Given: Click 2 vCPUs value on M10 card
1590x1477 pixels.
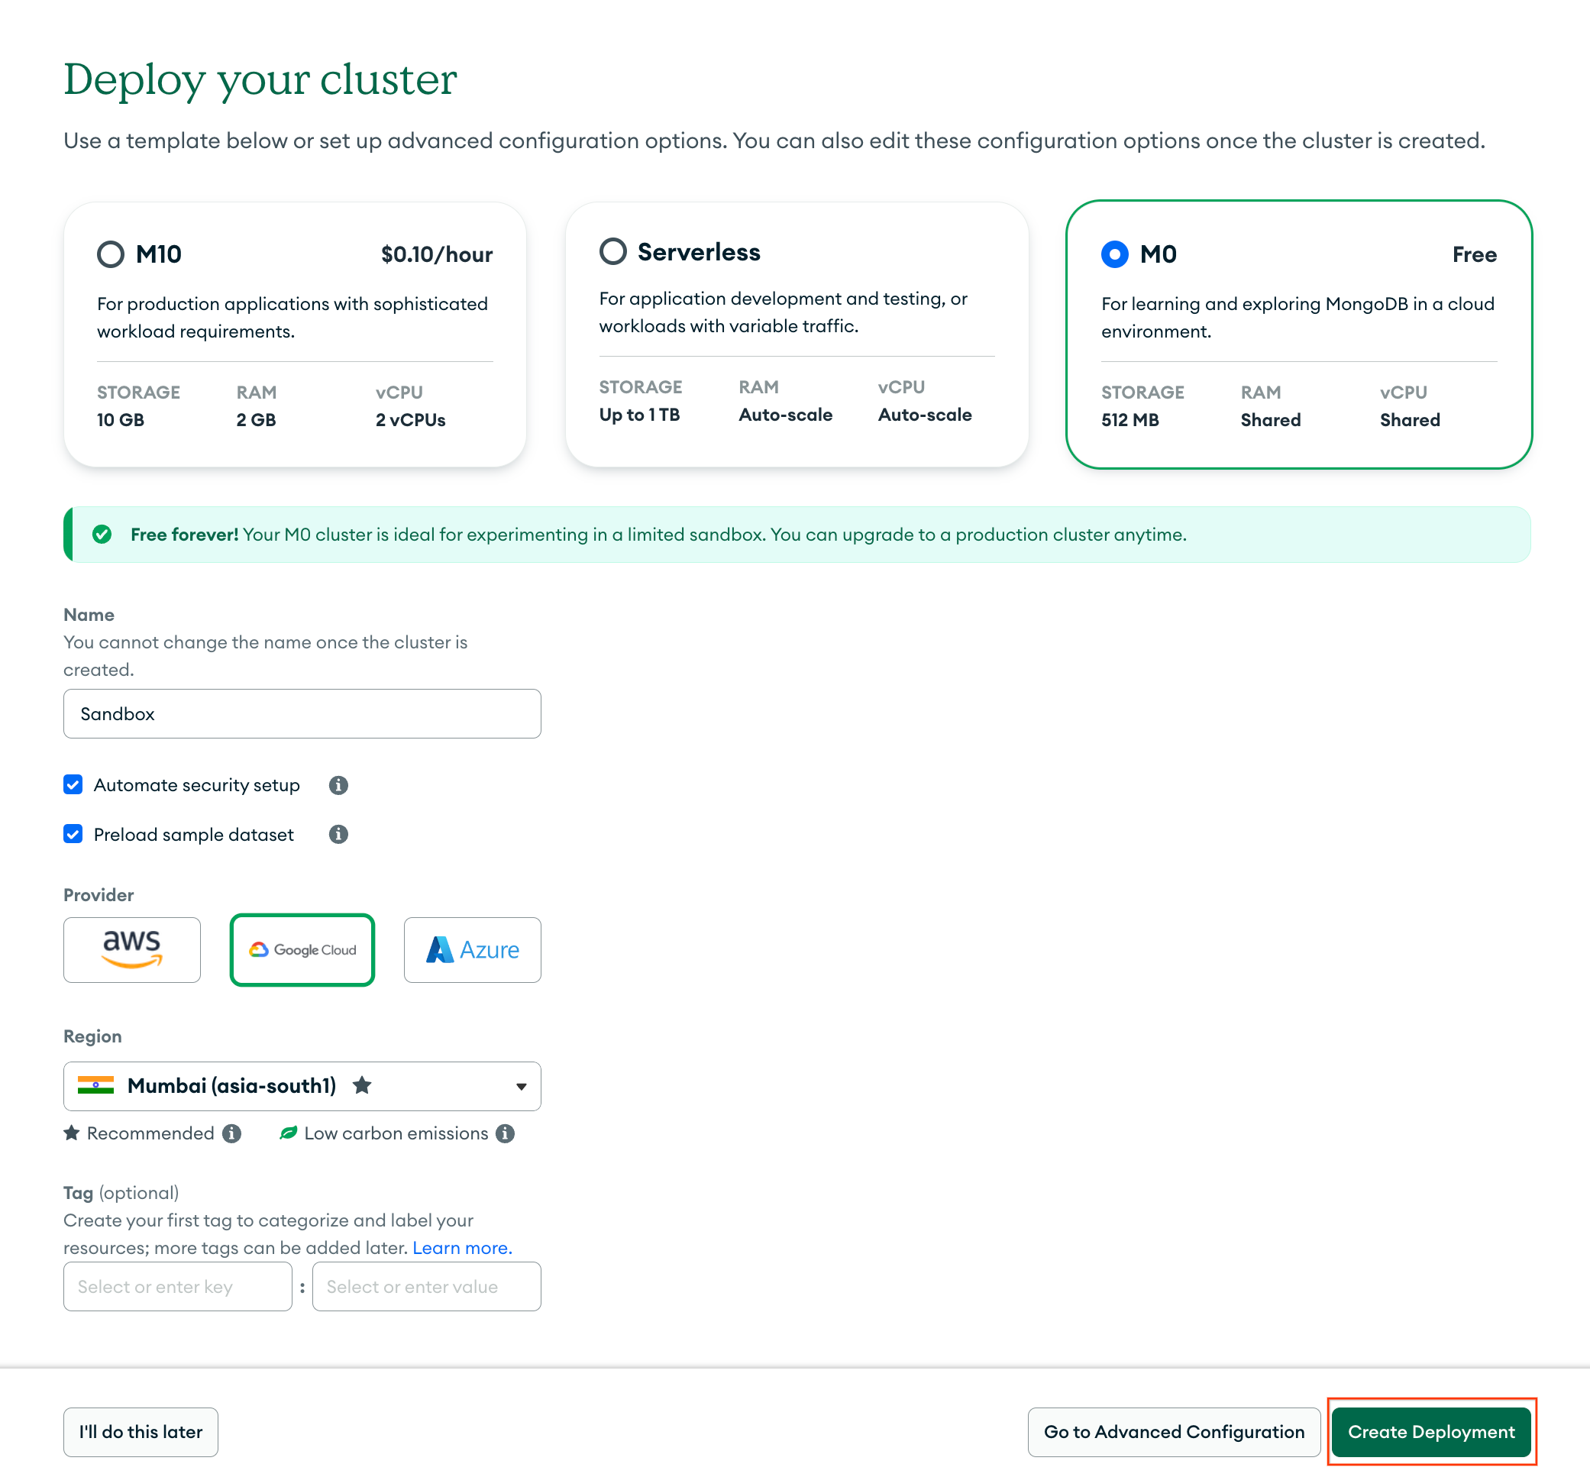Looking at the screenshot, I should [410, 419].
